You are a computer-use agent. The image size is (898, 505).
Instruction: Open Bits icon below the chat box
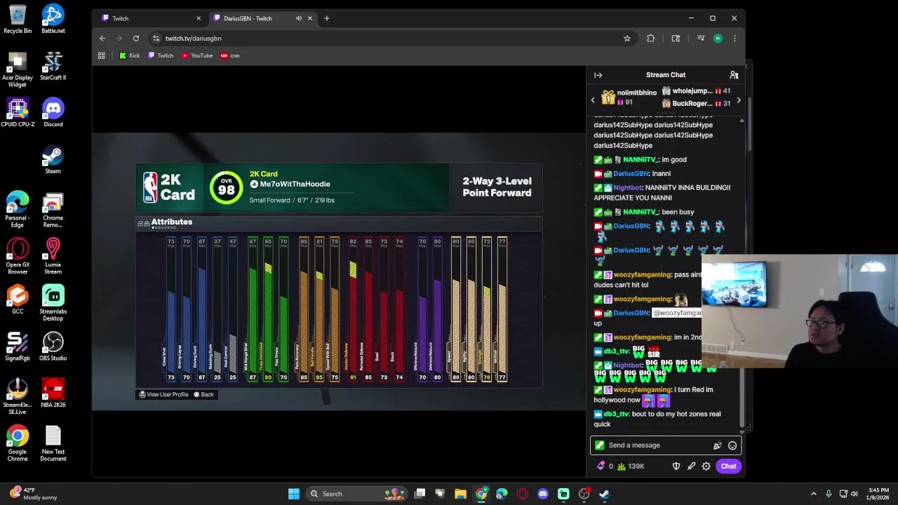601,466
